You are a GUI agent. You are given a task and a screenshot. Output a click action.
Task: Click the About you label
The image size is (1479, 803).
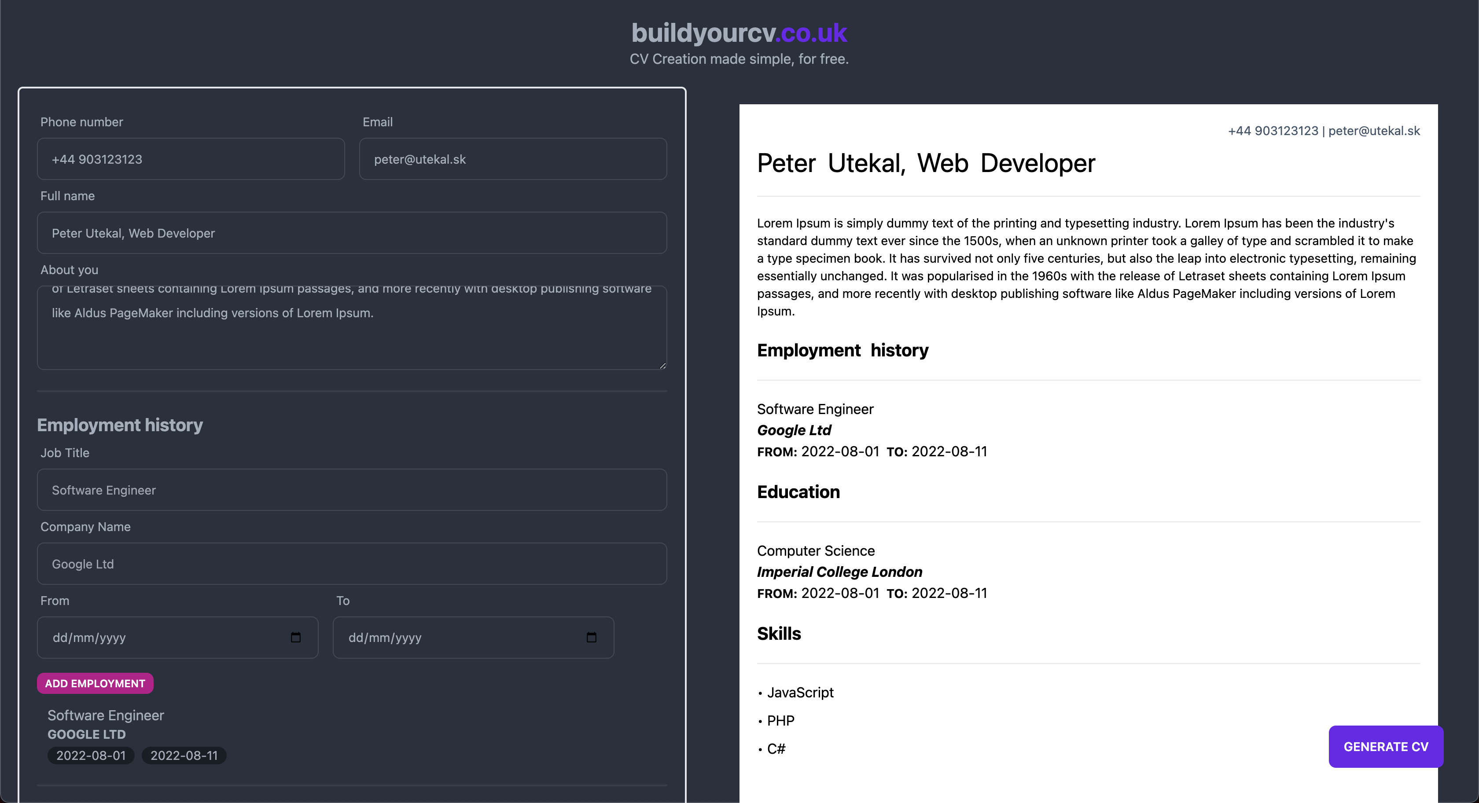(x=70, y=270)
